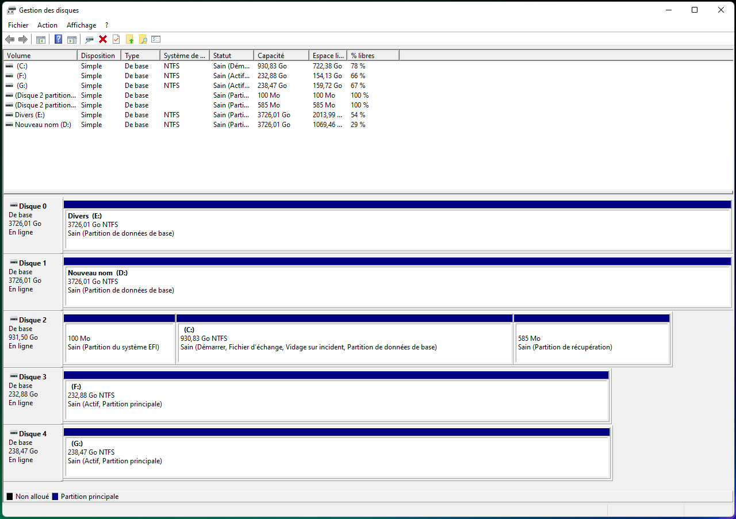Click the properties checkmark-page toolbar icon
This screenshot has width=736, height=519.
tap(116, 39)
